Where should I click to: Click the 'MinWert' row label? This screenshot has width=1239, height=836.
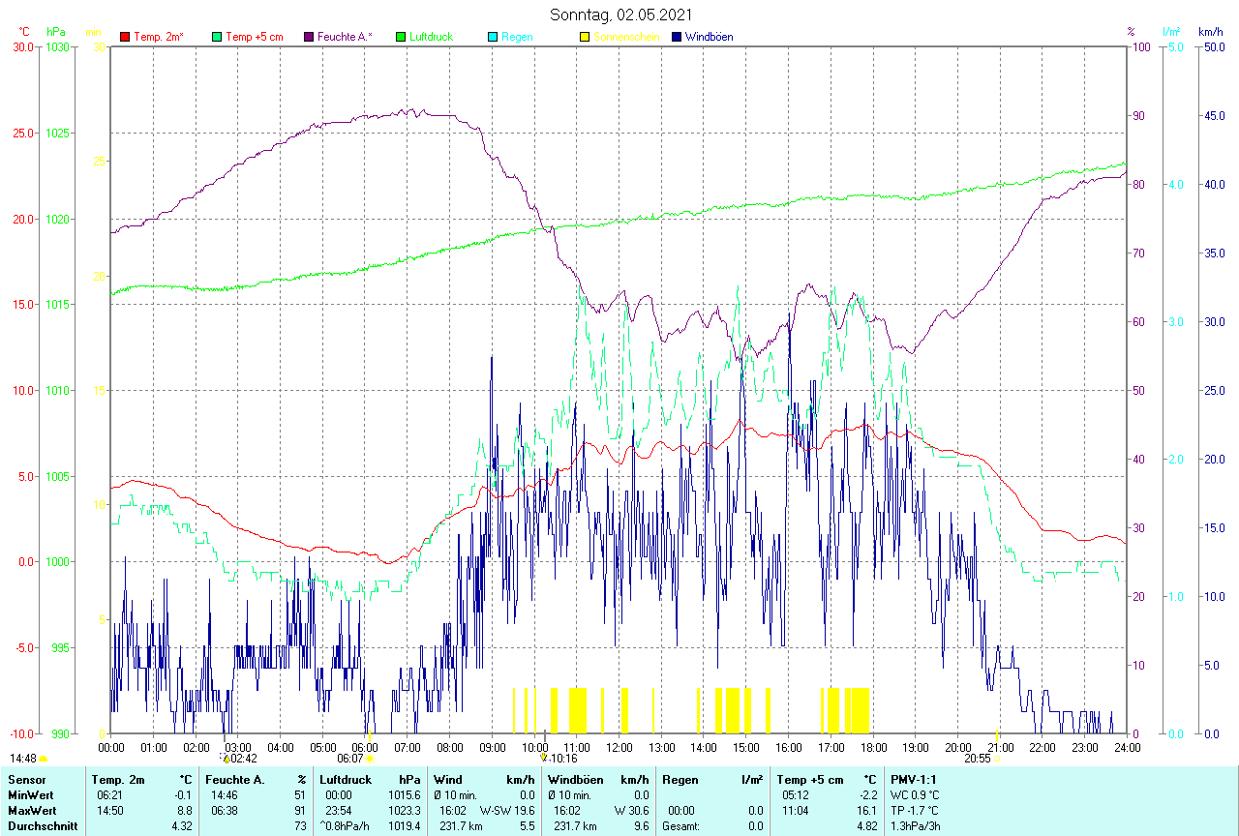[x=30, y=794]
